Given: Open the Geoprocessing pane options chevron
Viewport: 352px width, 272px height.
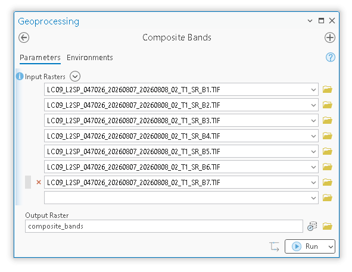Looking at the screenshot, I should tap(310, 21).
